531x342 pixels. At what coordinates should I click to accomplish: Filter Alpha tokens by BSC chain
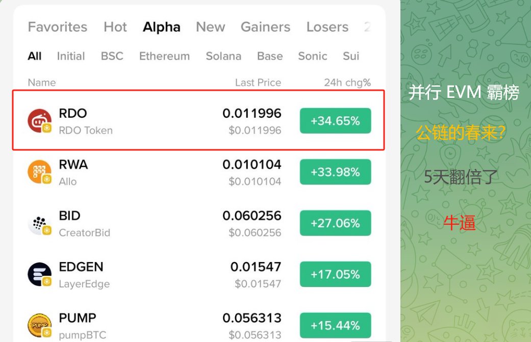tap(112, 56)
